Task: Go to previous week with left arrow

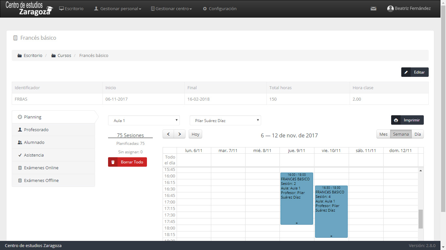Action: point(168,134)
